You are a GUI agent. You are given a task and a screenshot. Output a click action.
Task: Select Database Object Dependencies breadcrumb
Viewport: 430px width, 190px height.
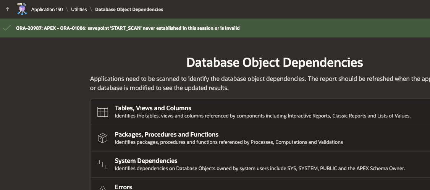(129, 9)
